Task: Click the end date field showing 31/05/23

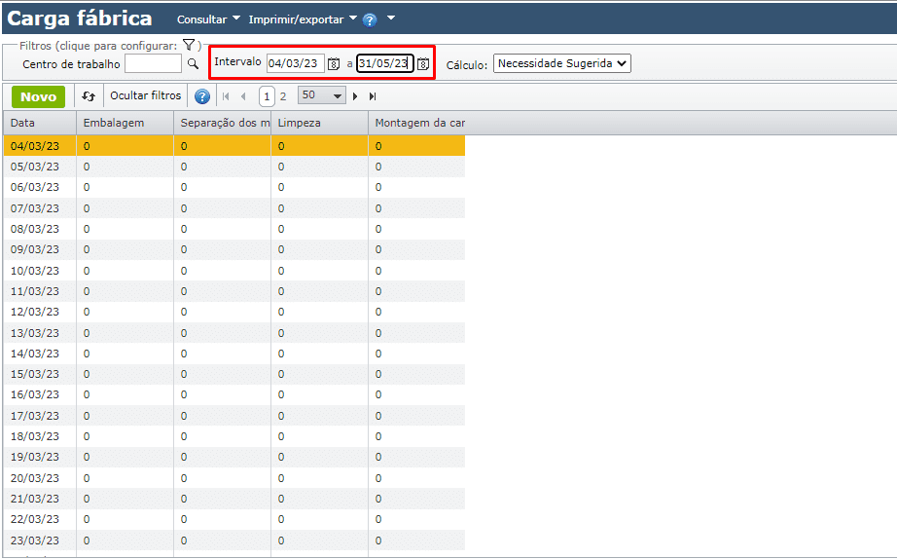Action: coord(384,64)
